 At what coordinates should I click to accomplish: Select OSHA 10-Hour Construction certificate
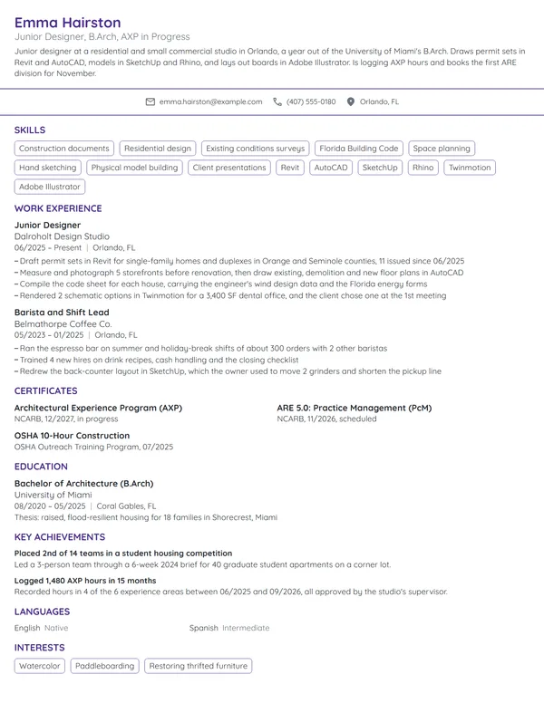pos(72,436)
